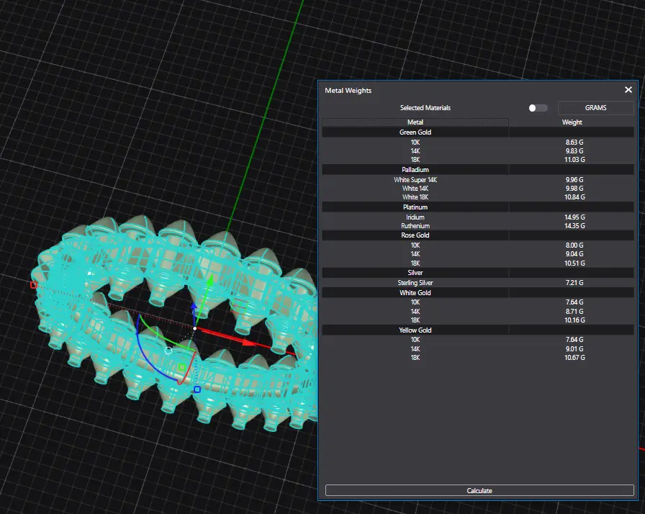Screen dimensions: 645x514
Task: Select the Sterling Silver row
Action: point(415,283)
